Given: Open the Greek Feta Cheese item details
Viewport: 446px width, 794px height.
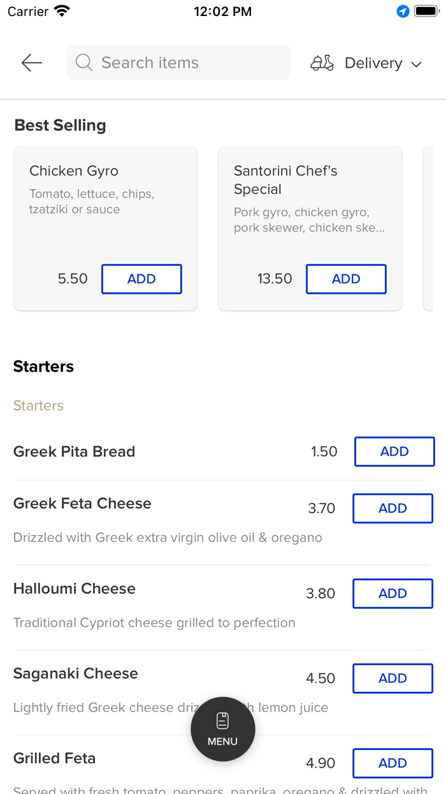Looking at the screenshot, I should [x=82, y=503].
